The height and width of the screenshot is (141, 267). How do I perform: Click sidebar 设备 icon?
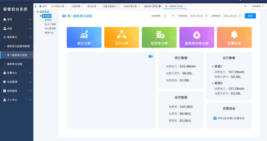click(5, 28)
